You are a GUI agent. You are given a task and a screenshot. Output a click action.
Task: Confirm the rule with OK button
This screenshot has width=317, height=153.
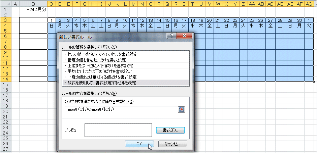tap(139, 144)
